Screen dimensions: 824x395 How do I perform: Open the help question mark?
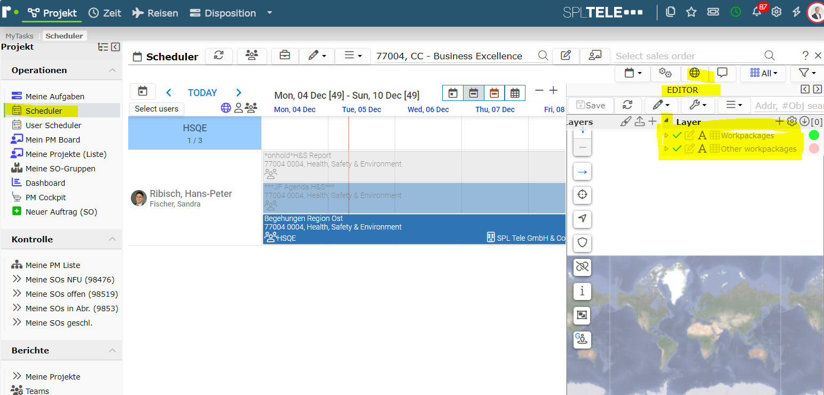tap(805, 56)
